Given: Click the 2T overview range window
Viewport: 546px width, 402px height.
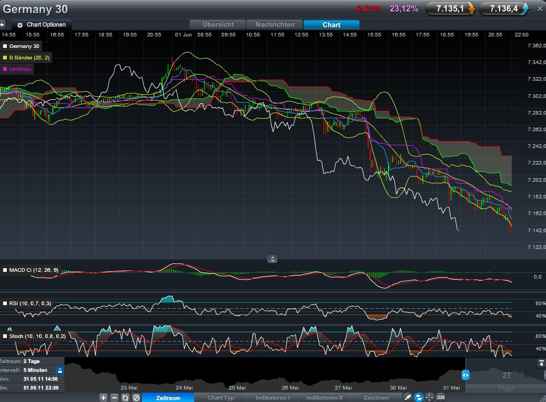Looking at the screenshot, I should click(x=506, y=375).
